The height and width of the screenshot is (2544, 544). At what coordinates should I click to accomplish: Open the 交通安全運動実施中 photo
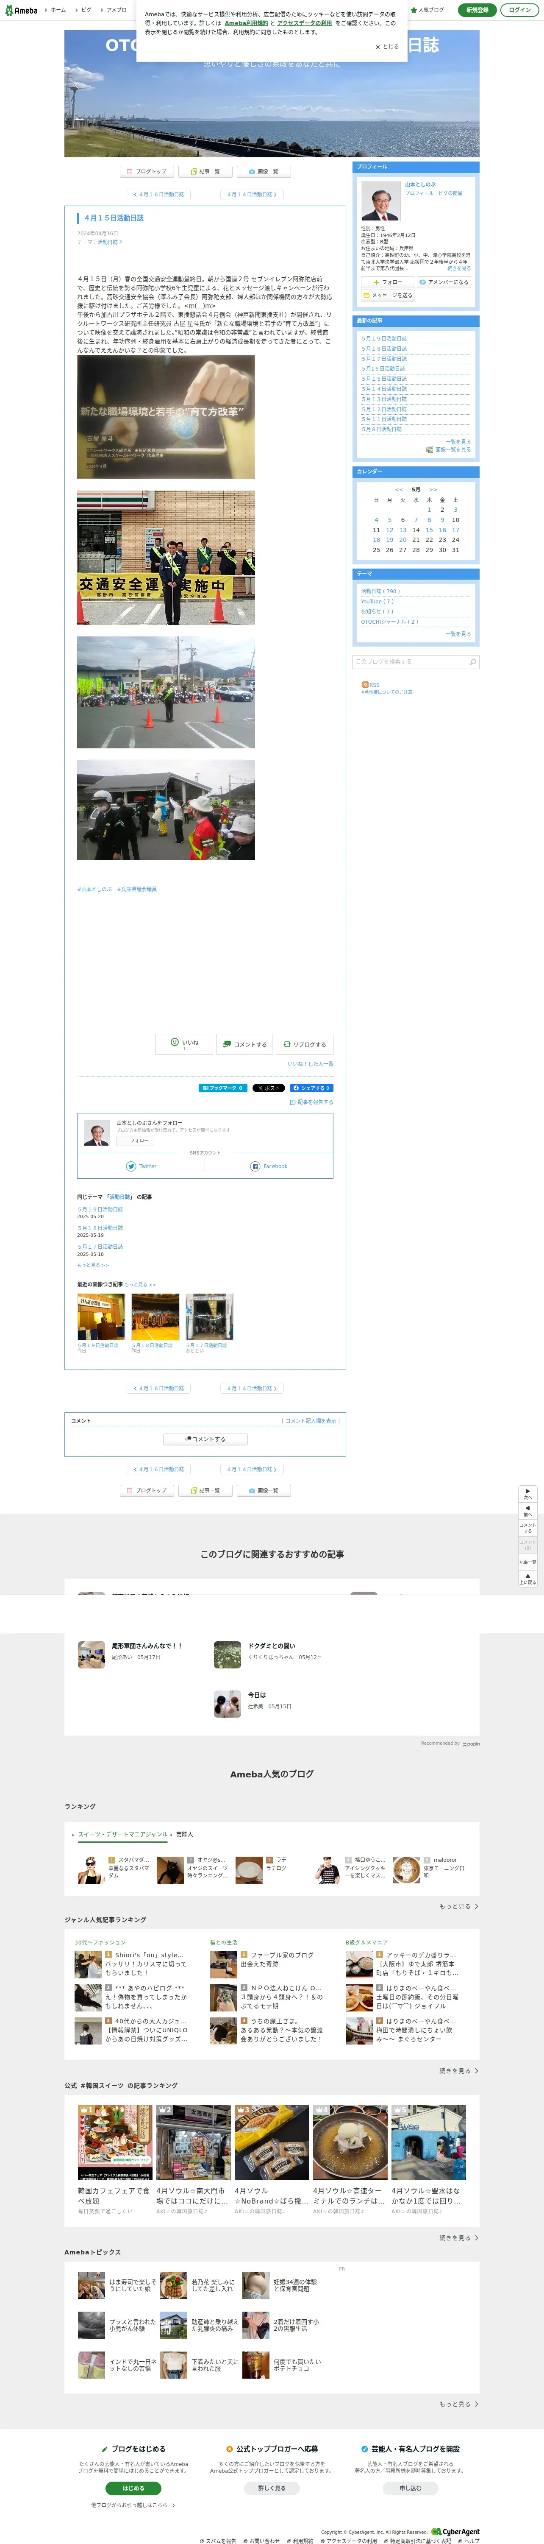(166, 558)
